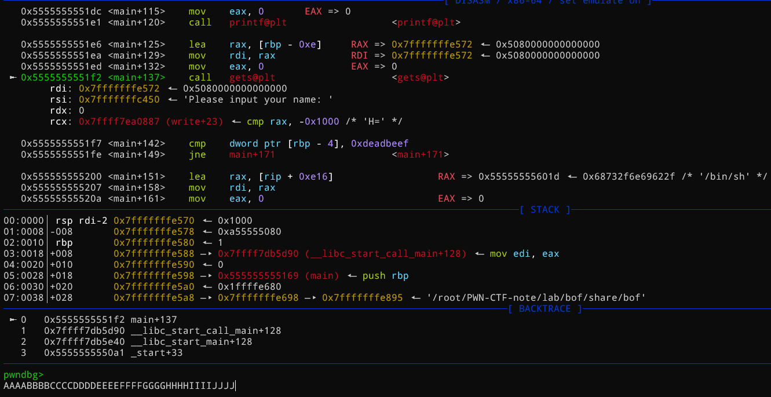Click the current-frame arrow in the backtrace

(x=14, y=319)
